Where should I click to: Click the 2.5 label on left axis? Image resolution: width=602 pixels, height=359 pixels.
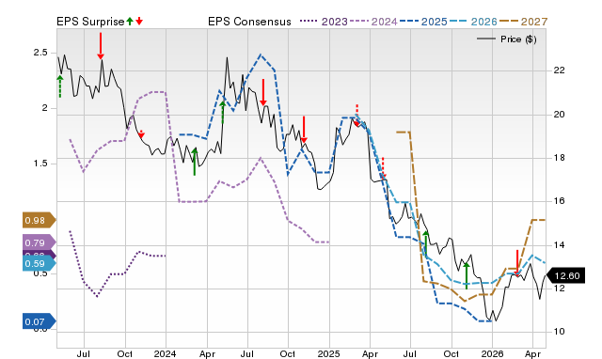[40, 53]
